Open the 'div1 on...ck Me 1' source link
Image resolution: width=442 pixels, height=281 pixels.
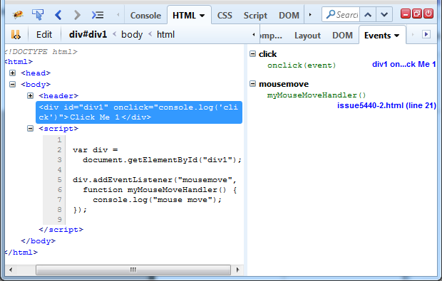tap(404, 64)
